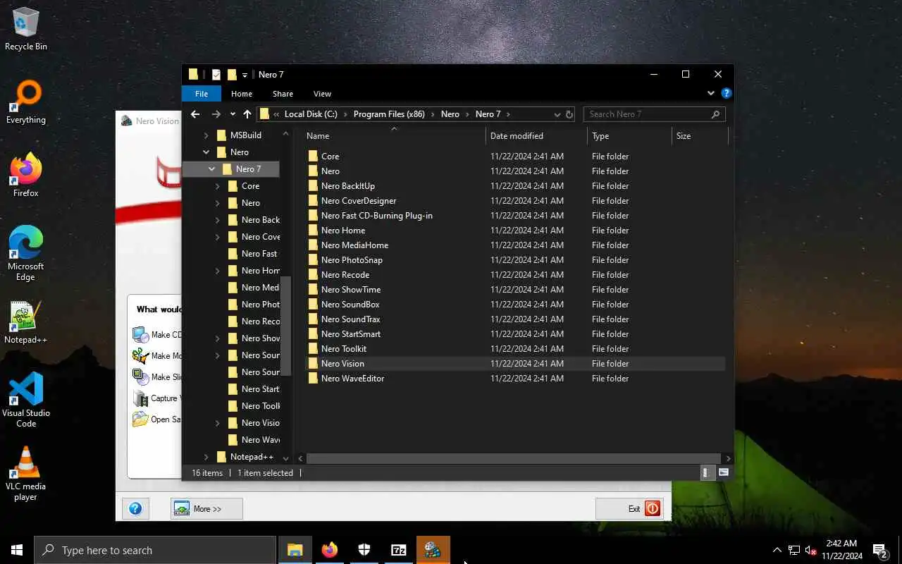This screenshot has height=564, width=902.
Task: Switch to Nero Vision taskbar icon
Action: [433, 550]
